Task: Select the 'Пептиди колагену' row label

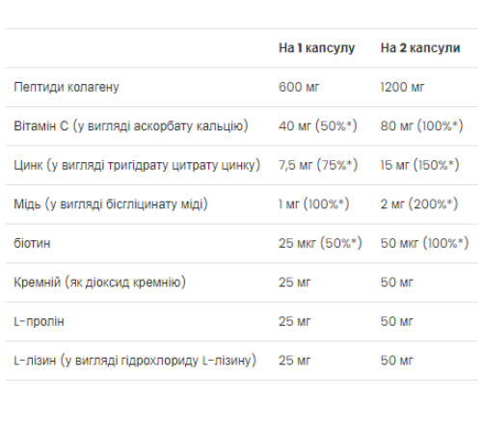Action: click(67, 87)
